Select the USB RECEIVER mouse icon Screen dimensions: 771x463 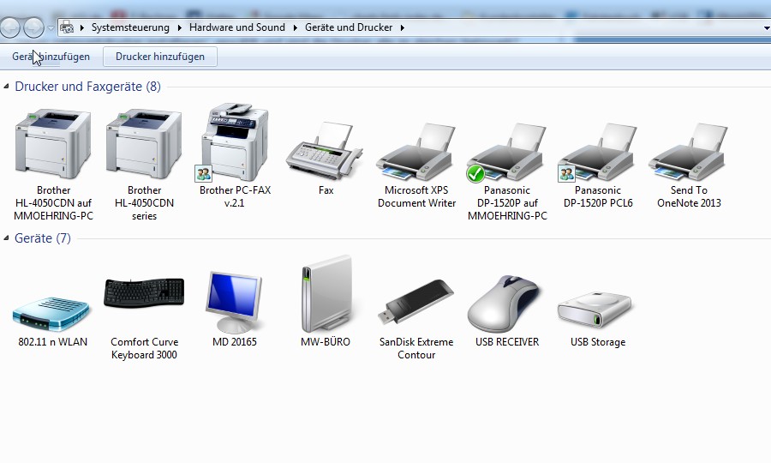coord(504,304)
